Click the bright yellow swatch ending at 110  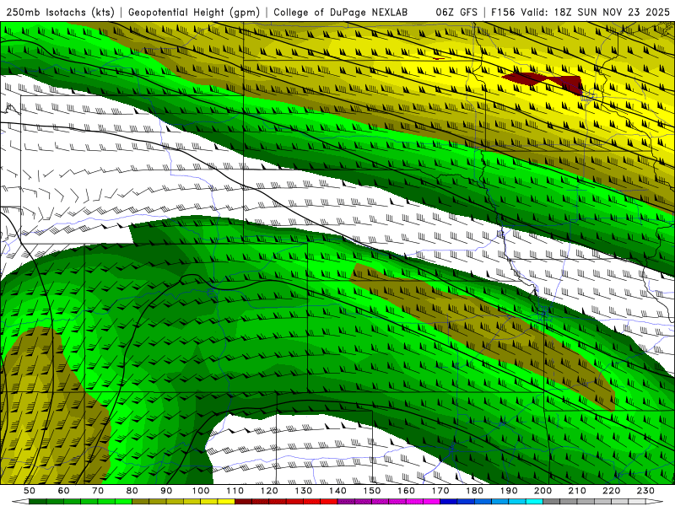[226, 501]
